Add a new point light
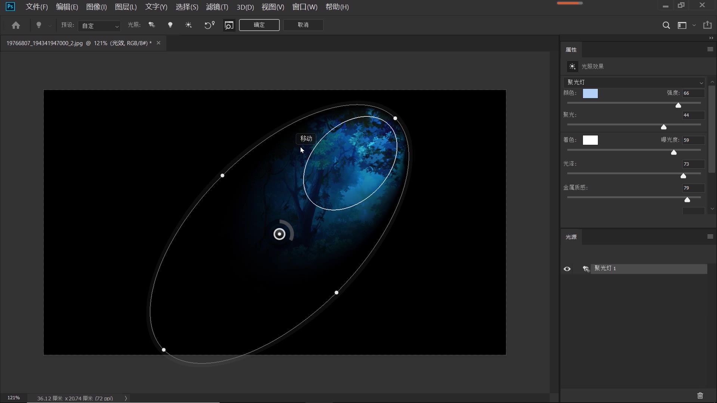This screenshot has height=403, width=717. 170,25
